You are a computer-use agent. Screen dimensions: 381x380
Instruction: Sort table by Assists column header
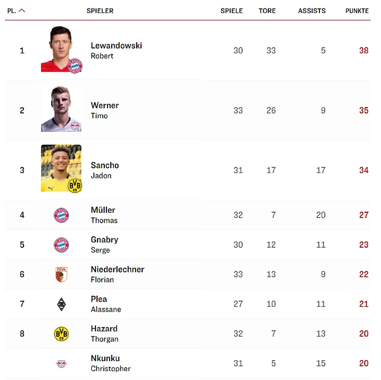312,10
